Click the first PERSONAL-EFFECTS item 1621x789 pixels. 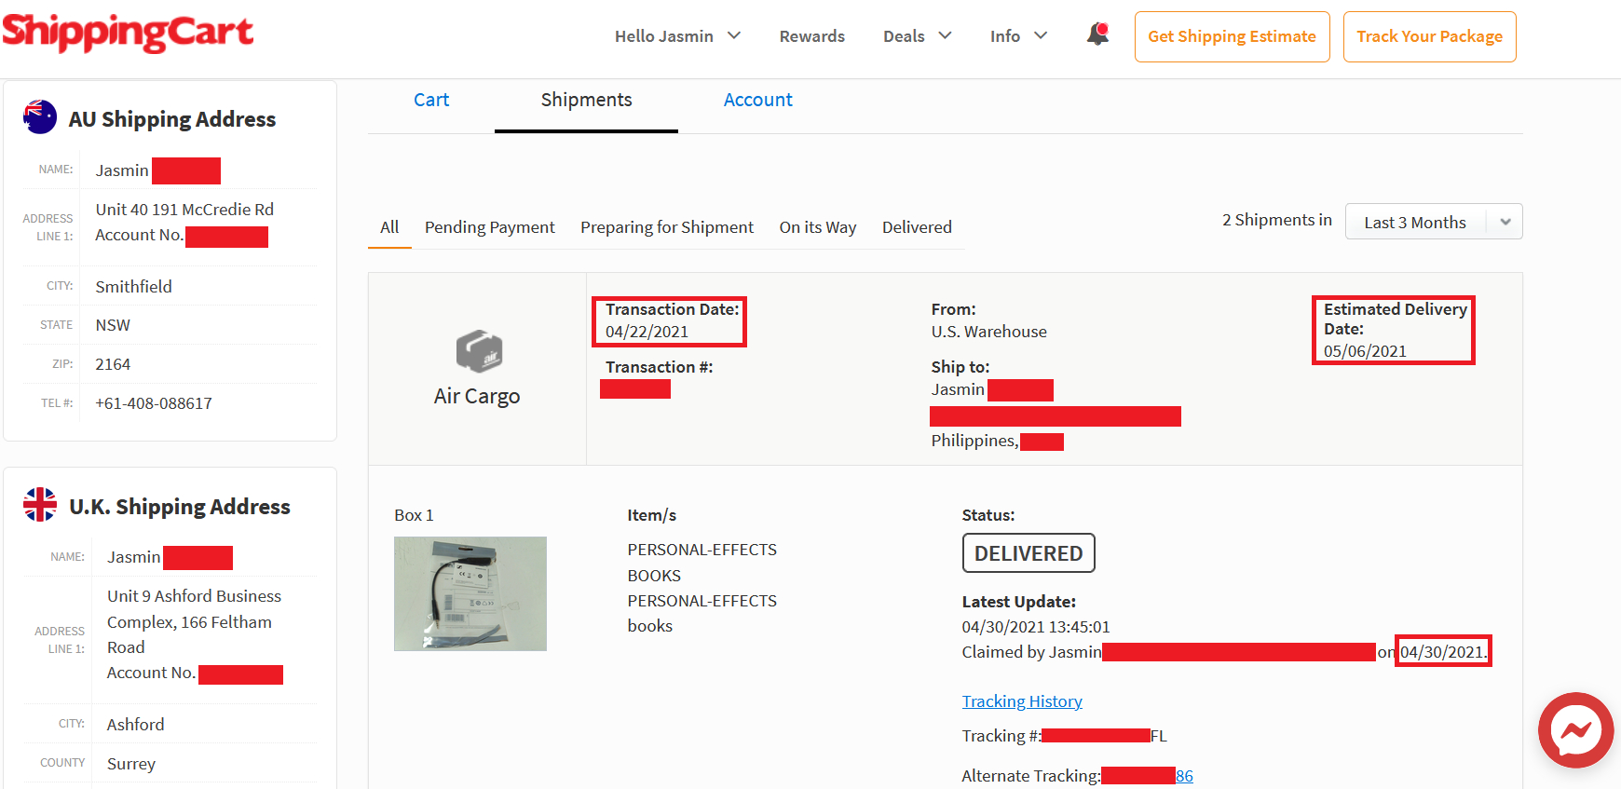(702, 550)
